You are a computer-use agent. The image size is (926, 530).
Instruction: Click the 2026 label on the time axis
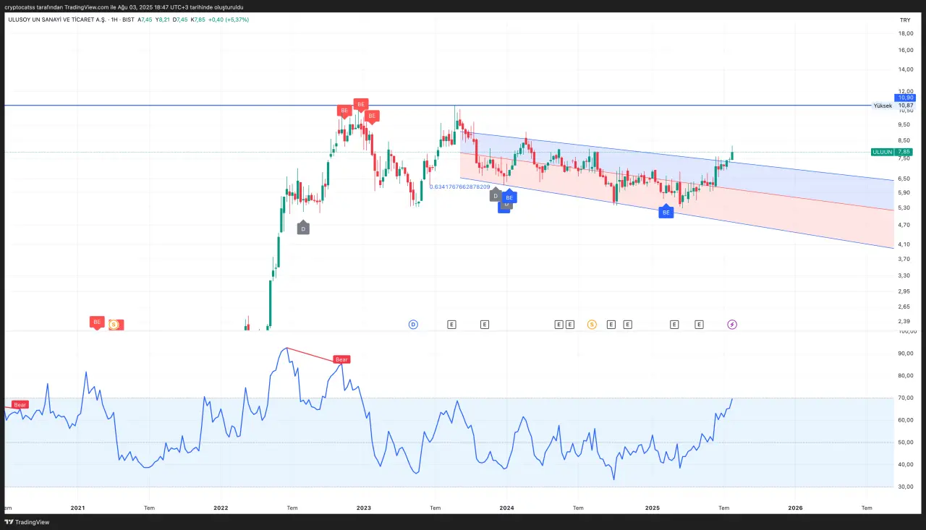(x=795, y=508)
